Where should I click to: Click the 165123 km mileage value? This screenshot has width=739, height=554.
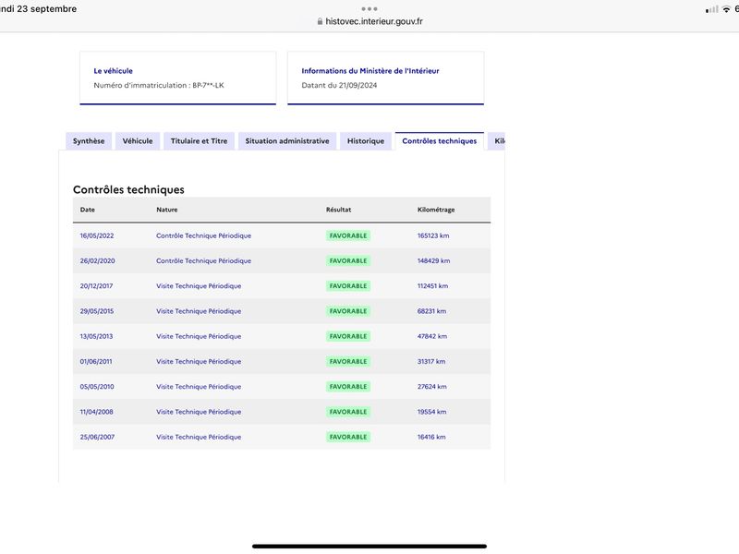433,235
